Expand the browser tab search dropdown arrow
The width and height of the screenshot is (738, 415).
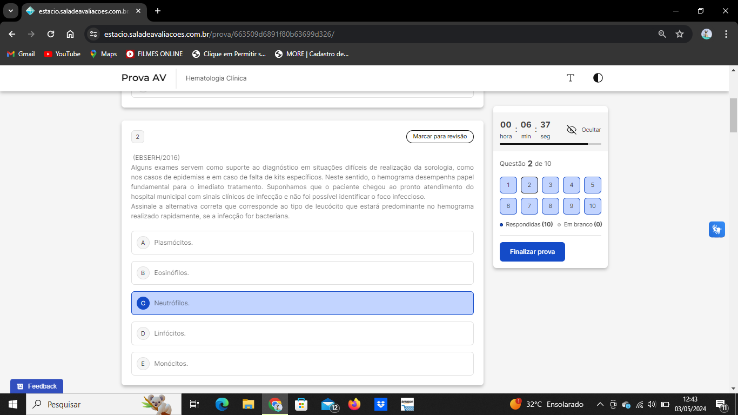pyautogui.click(x=10, y=11)
